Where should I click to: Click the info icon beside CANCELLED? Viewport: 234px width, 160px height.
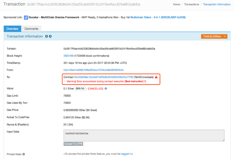click(106, 89)
